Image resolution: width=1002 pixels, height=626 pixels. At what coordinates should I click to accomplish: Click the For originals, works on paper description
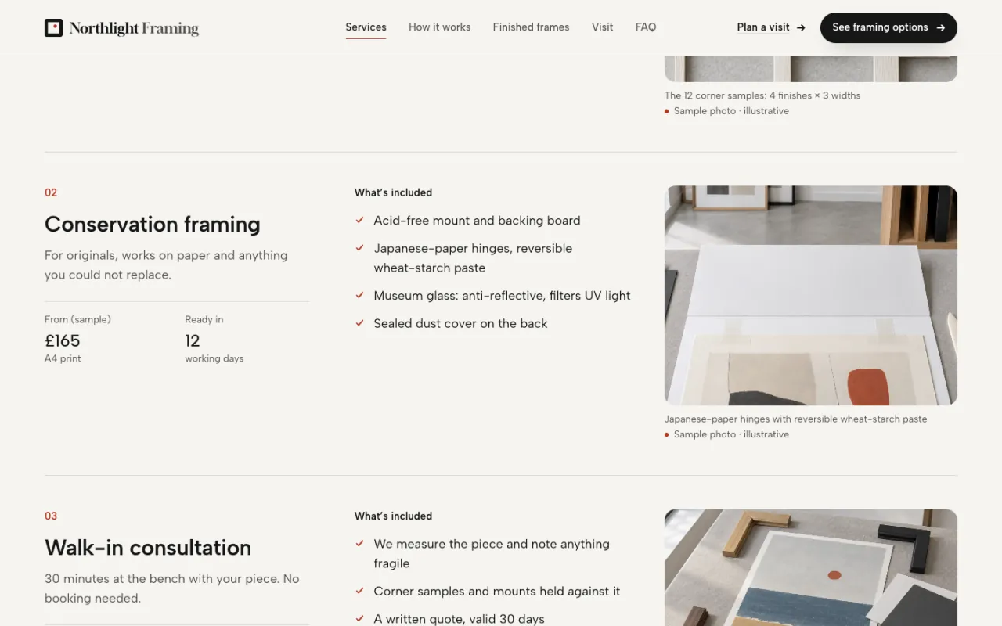point(166,265)
